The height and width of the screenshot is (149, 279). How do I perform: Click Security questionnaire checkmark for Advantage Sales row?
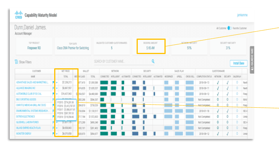click(228, 83)
